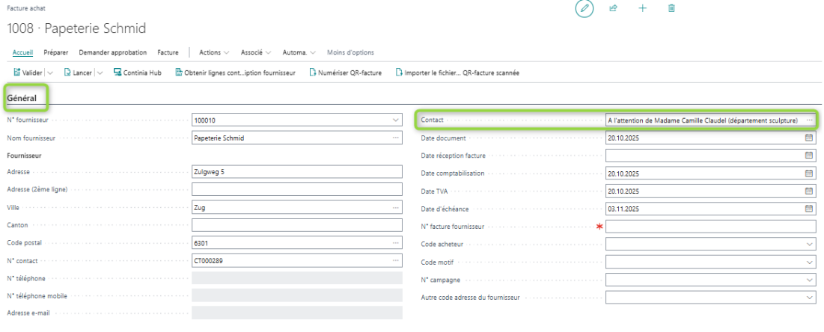This screenshot has width=824, height=332.
Task: Click the Ville lookup ellipsis
Action: [x=395, y=208]
